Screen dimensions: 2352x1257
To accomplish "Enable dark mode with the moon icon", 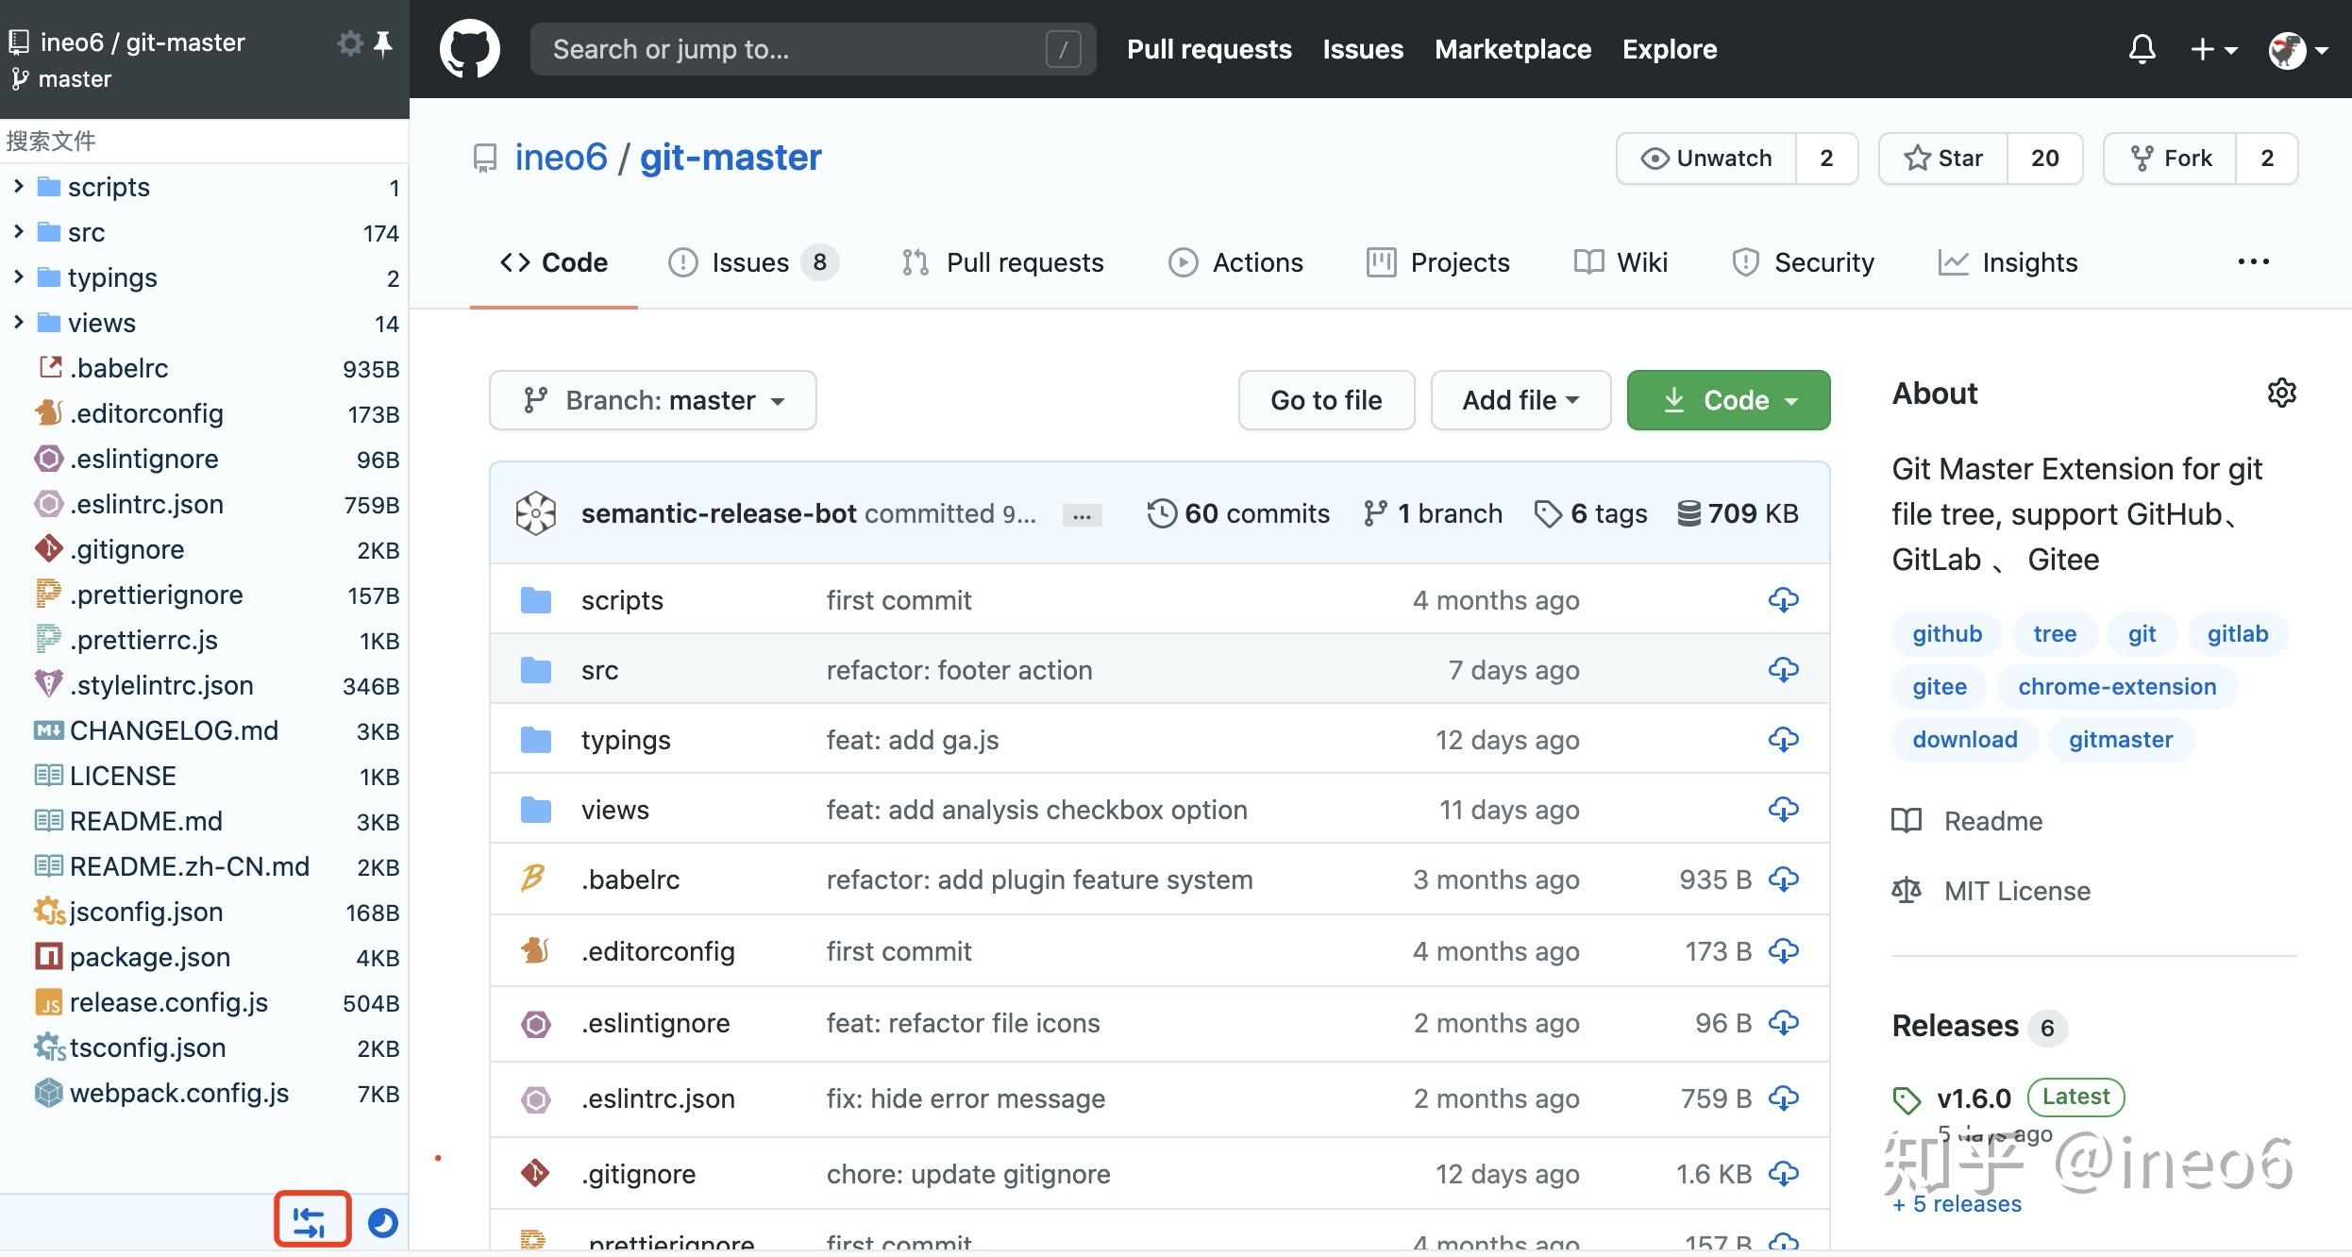I will click(x=381, y=1221).
